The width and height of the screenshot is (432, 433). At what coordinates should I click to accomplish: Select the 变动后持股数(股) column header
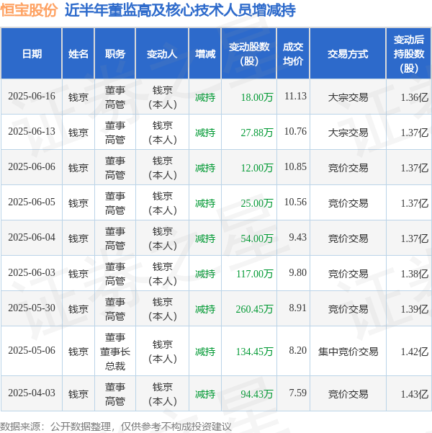click(409, 53)
